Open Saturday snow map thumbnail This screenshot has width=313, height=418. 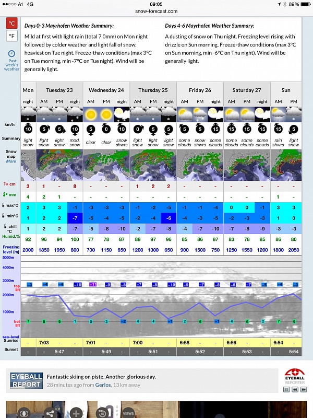pos(247,165)
